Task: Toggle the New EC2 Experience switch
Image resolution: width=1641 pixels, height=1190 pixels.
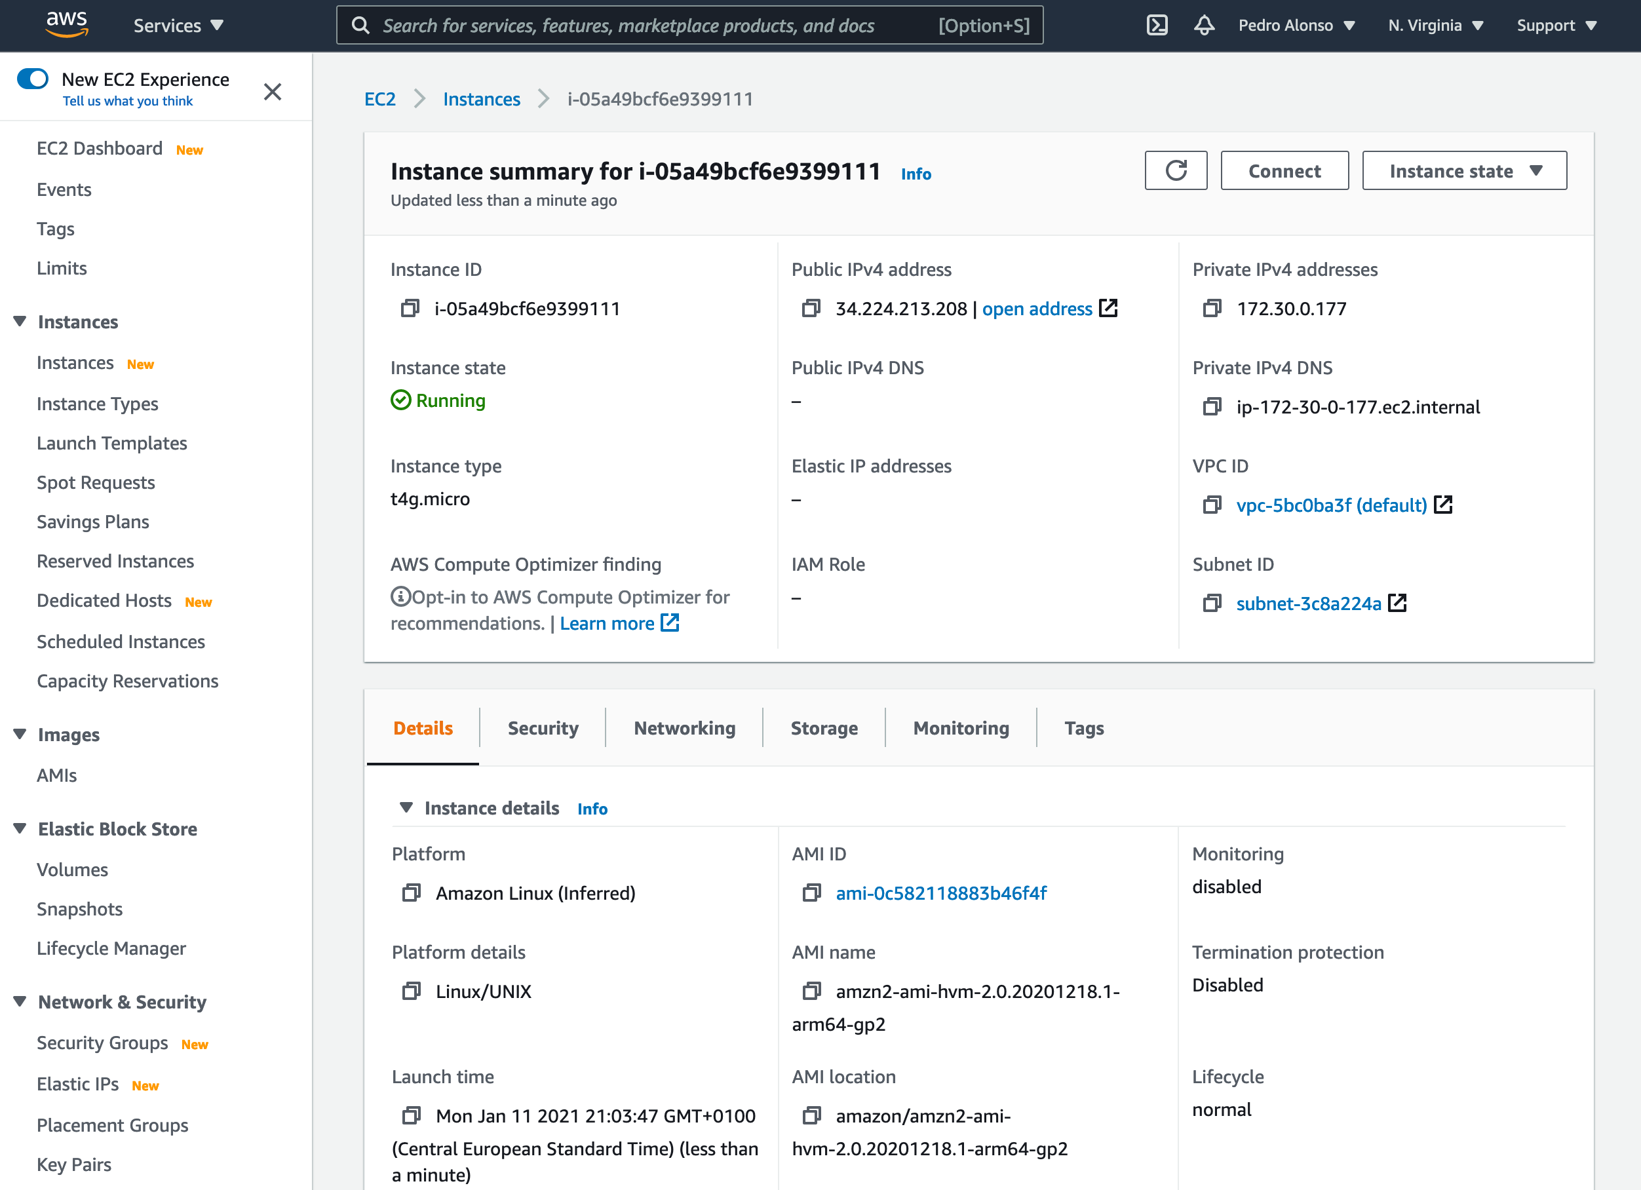Action: [x=33, y=79]
